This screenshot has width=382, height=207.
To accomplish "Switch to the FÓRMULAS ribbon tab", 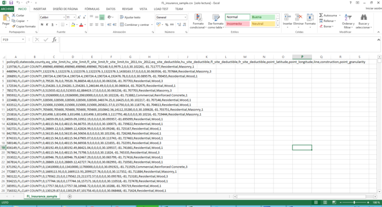I will point(92,8).
